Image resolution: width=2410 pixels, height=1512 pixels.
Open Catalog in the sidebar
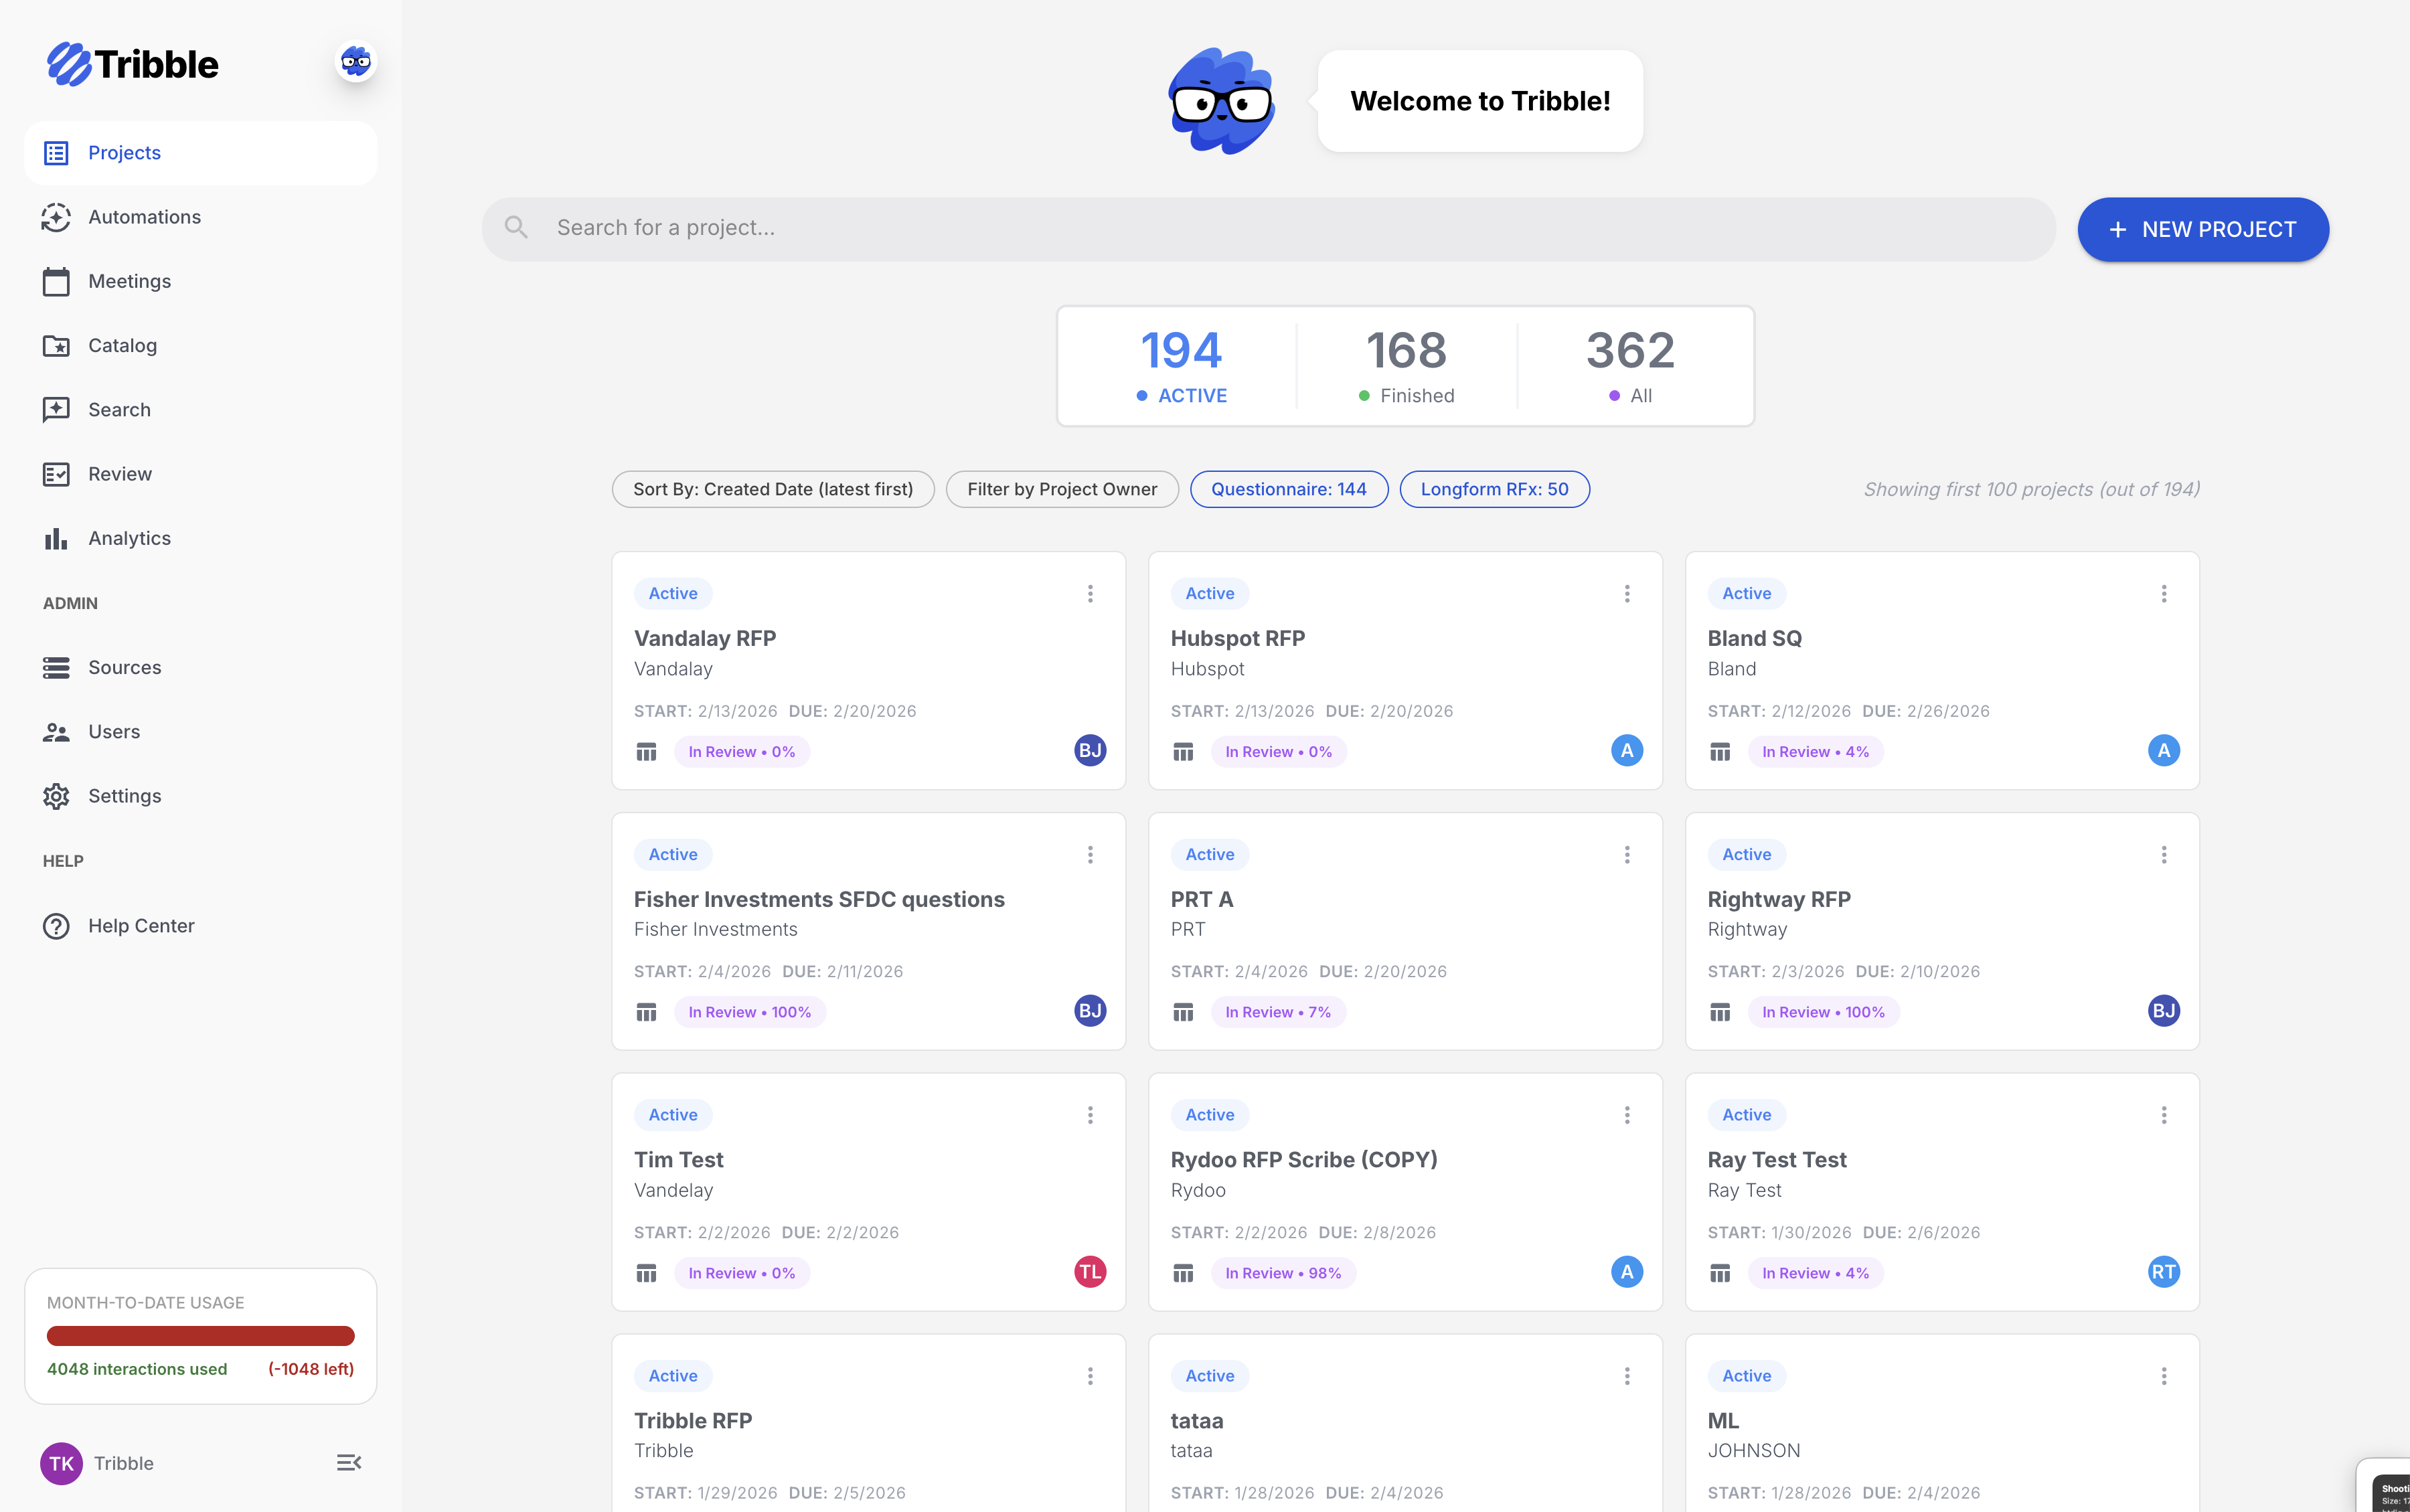[x=200, y=345]
